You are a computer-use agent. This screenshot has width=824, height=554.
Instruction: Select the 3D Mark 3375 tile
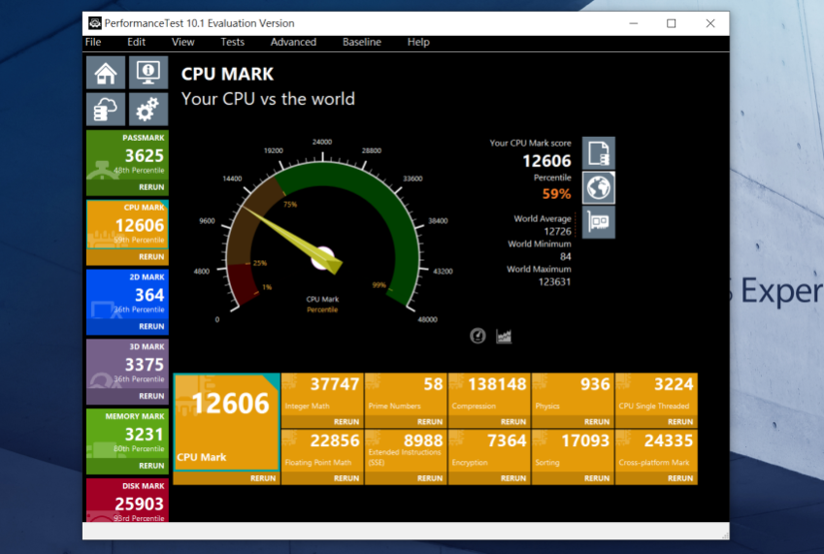127,365
